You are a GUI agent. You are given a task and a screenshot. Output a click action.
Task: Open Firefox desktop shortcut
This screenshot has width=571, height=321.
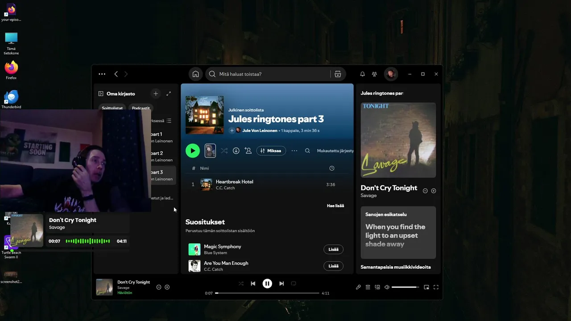tap(11, 70)
